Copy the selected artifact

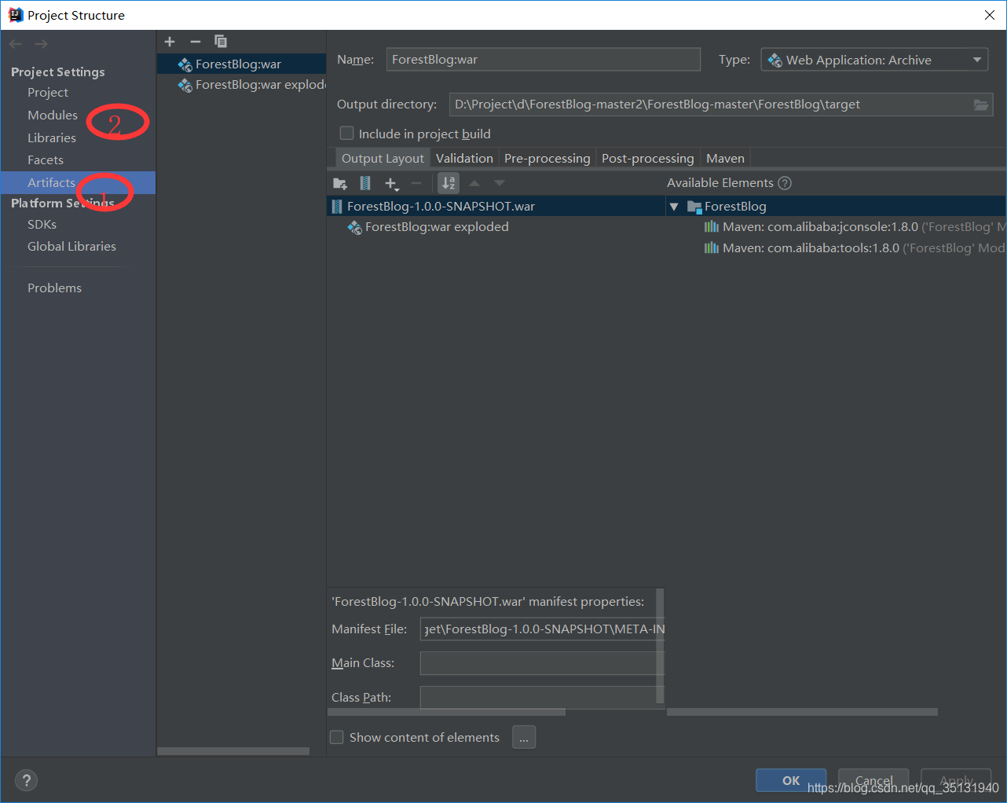click(x=221, y=42)
